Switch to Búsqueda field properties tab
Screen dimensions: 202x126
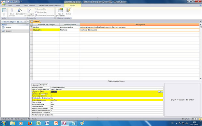tap(44, 85)
